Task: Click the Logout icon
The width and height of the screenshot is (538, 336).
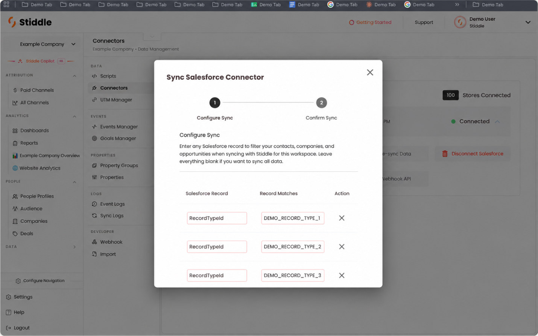Action: 8,328
